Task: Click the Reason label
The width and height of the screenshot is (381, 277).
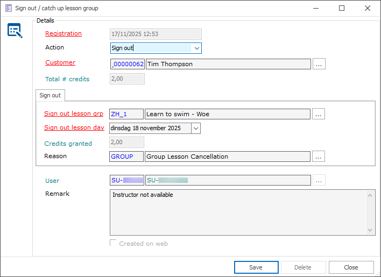Action: point(55,156)
